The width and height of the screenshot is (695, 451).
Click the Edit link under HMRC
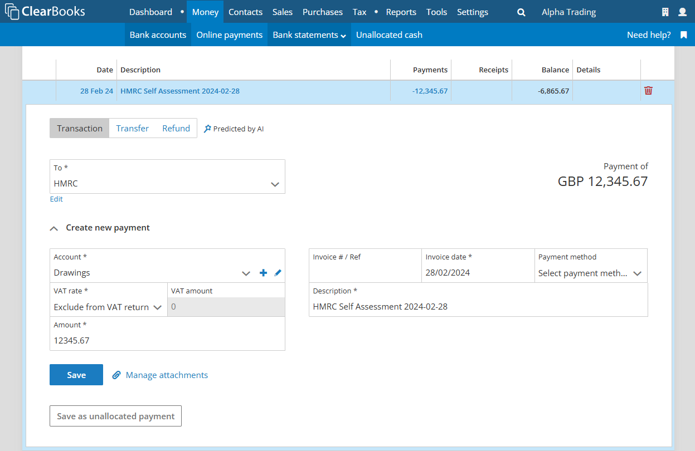click(x=56, y=199)
